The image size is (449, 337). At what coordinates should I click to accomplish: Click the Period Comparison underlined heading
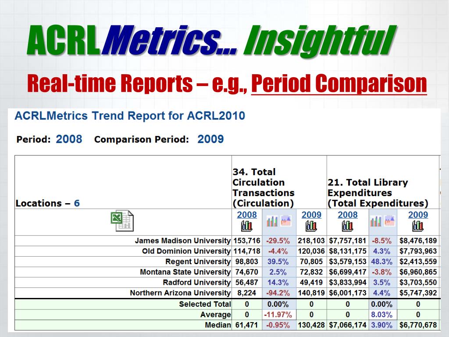(339, 83)
